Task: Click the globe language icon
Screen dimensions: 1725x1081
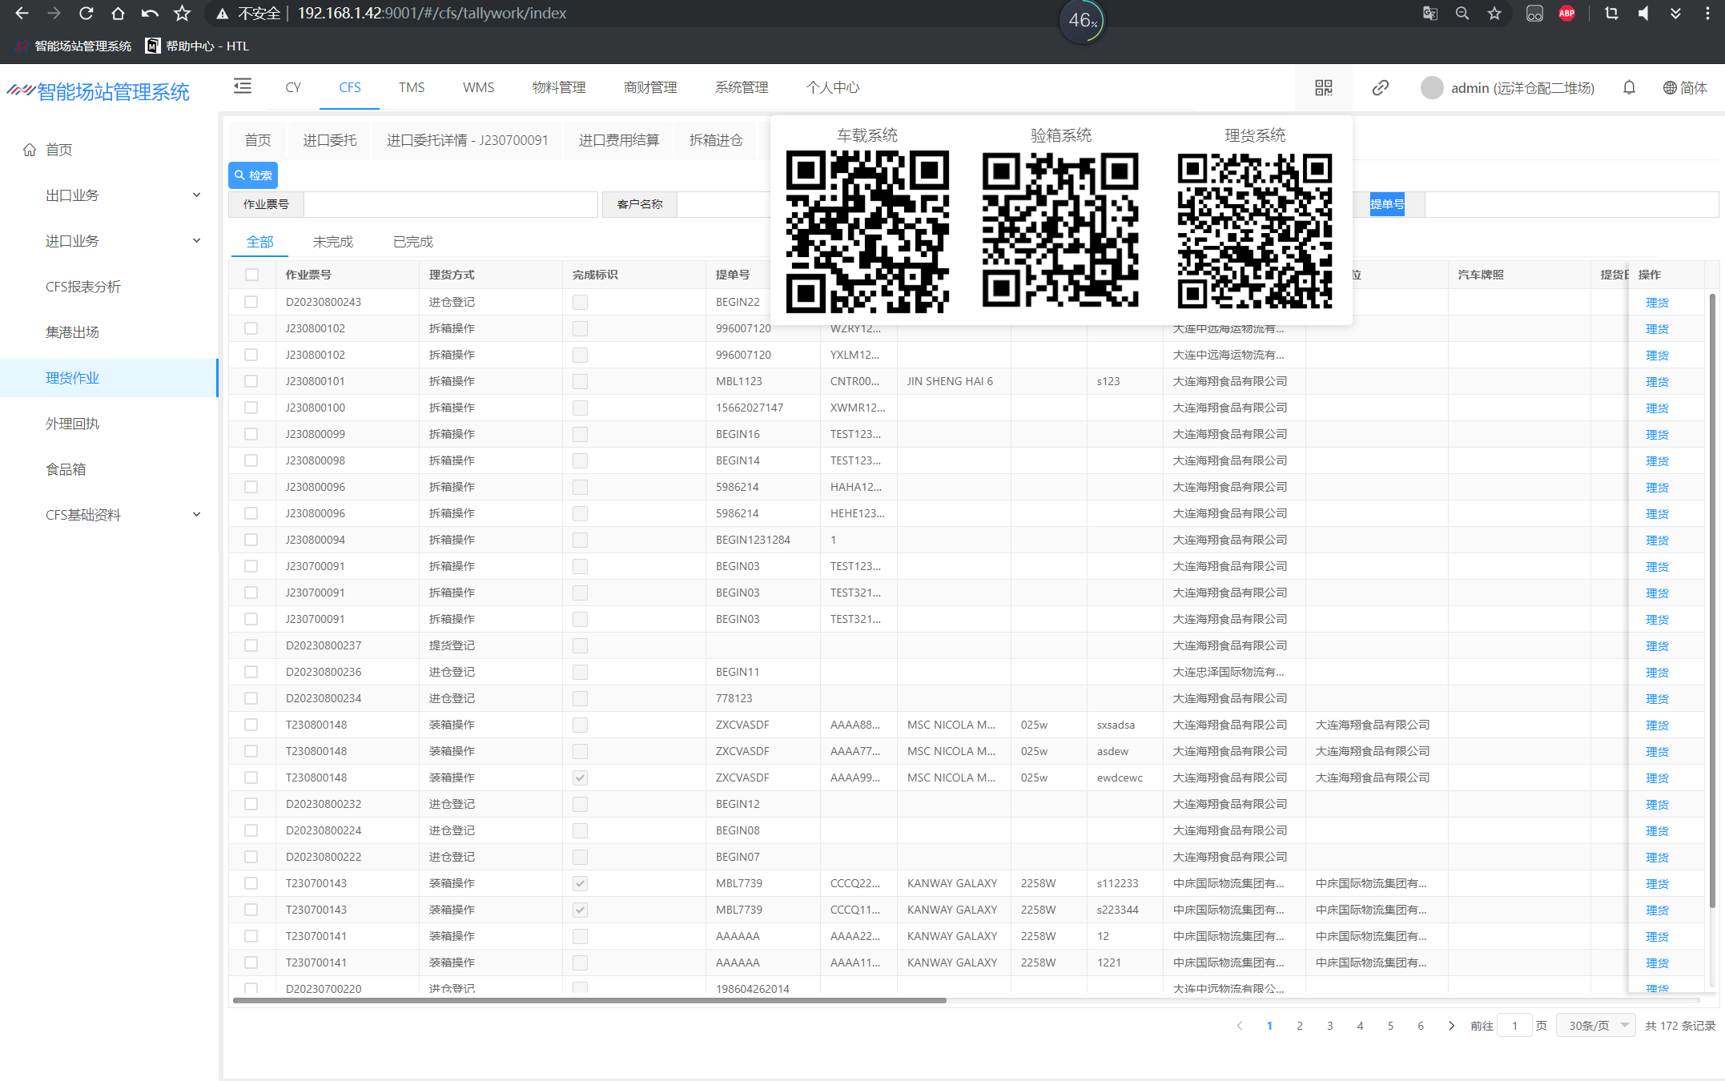Action: (x=1669, y=88)
